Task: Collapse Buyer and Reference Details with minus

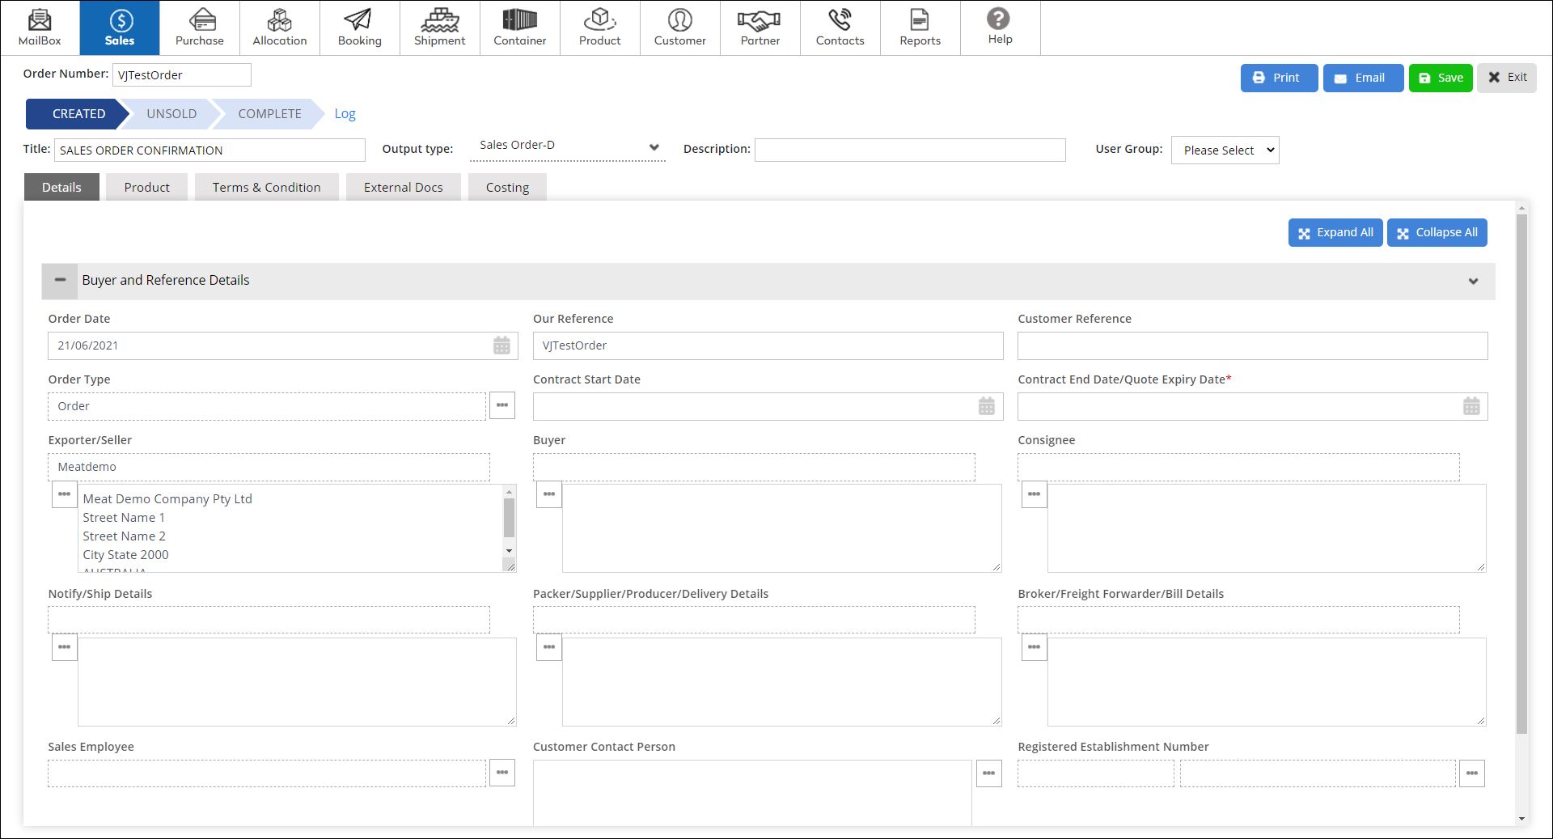Action: (x=60, y=280)
